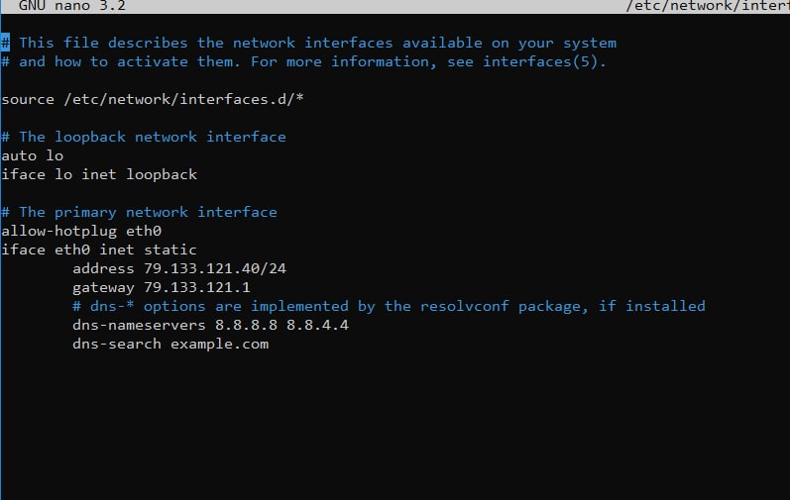Click the first comment line about network interfaces

[317, 43]
